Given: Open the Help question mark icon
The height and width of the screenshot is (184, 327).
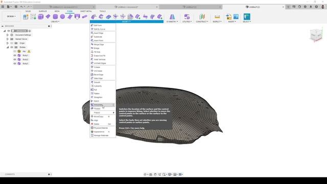Looking at the screenshot, I should tap(316, 7).
